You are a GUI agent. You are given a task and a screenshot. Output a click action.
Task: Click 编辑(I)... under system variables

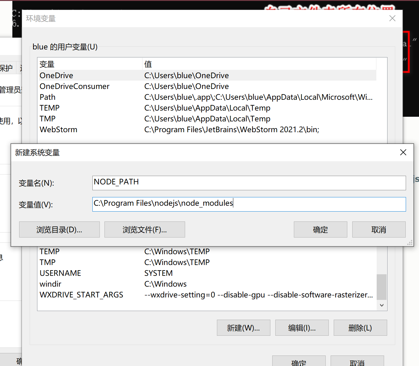tap(302, 328)
